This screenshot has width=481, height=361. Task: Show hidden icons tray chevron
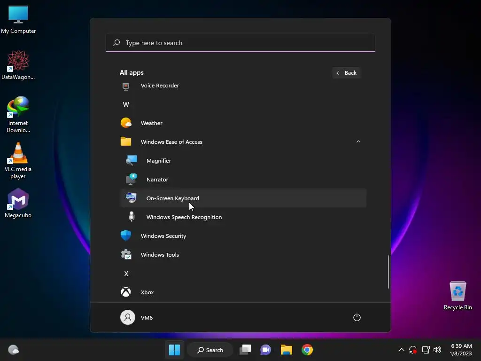401,350
